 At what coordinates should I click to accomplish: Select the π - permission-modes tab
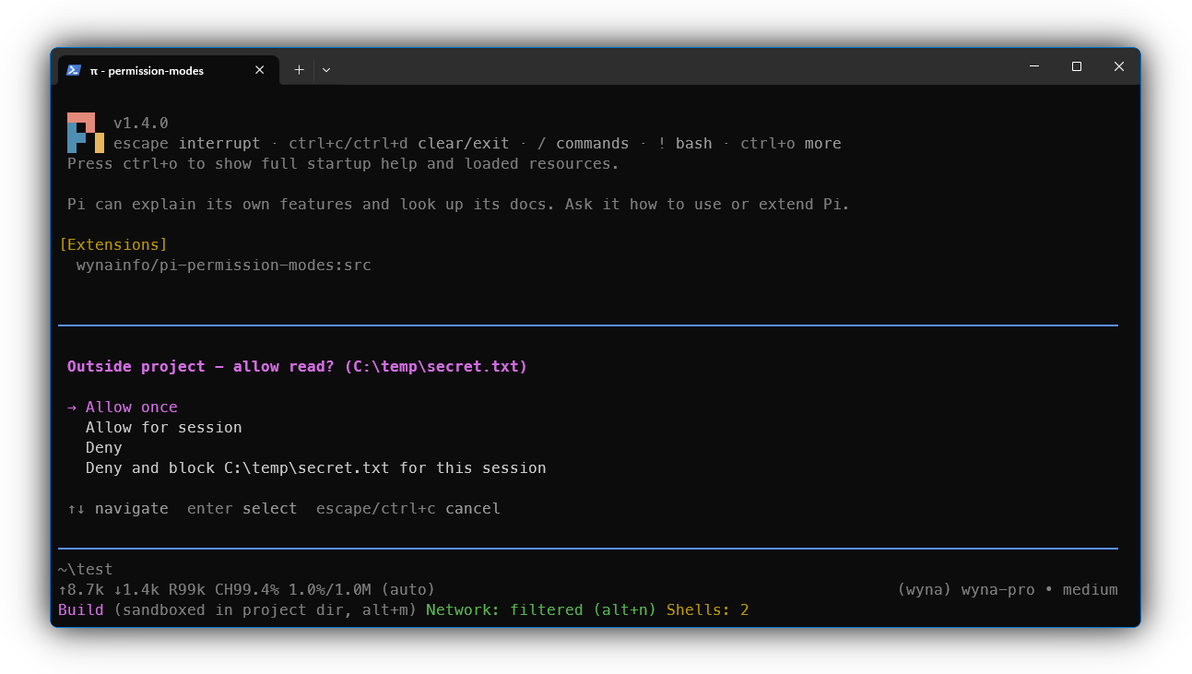[167, 70]
